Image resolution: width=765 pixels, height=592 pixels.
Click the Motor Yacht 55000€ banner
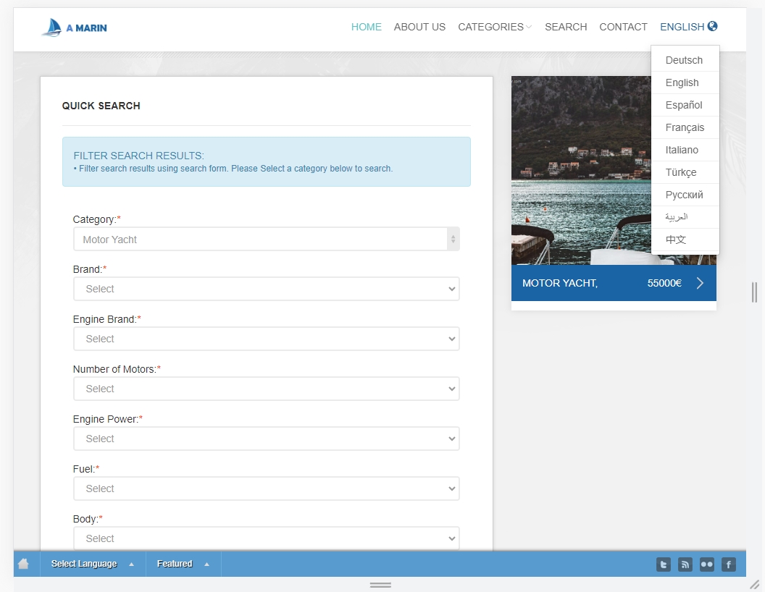tap(614, 283)
